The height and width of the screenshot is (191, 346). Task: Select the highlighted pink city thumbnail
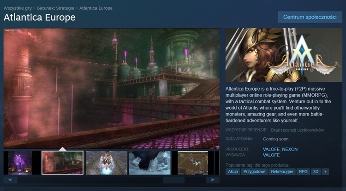pos(62,163)
